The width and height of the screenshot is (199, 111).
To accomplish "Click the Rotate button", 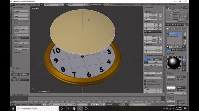I will [21, 14].
